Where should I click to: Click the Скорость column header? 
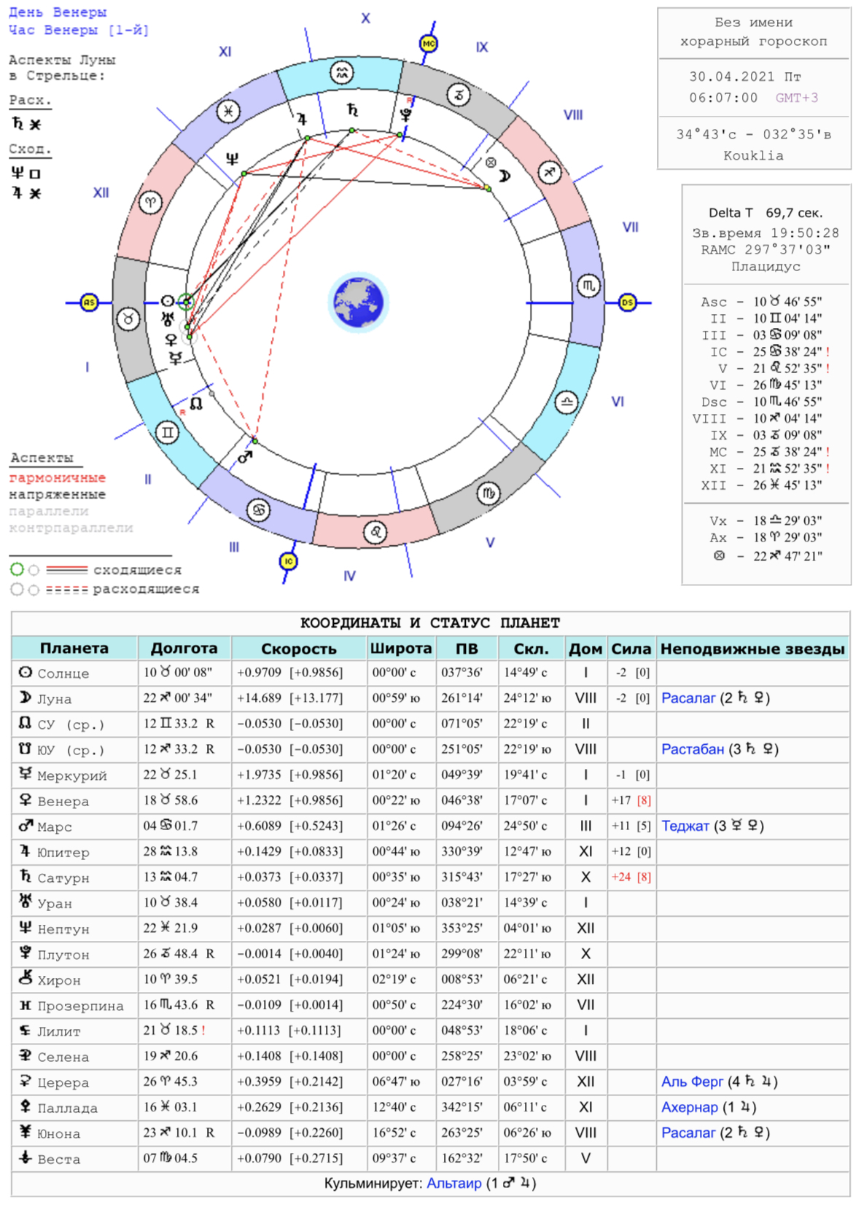pyautogui.click(x=299, y=648)
